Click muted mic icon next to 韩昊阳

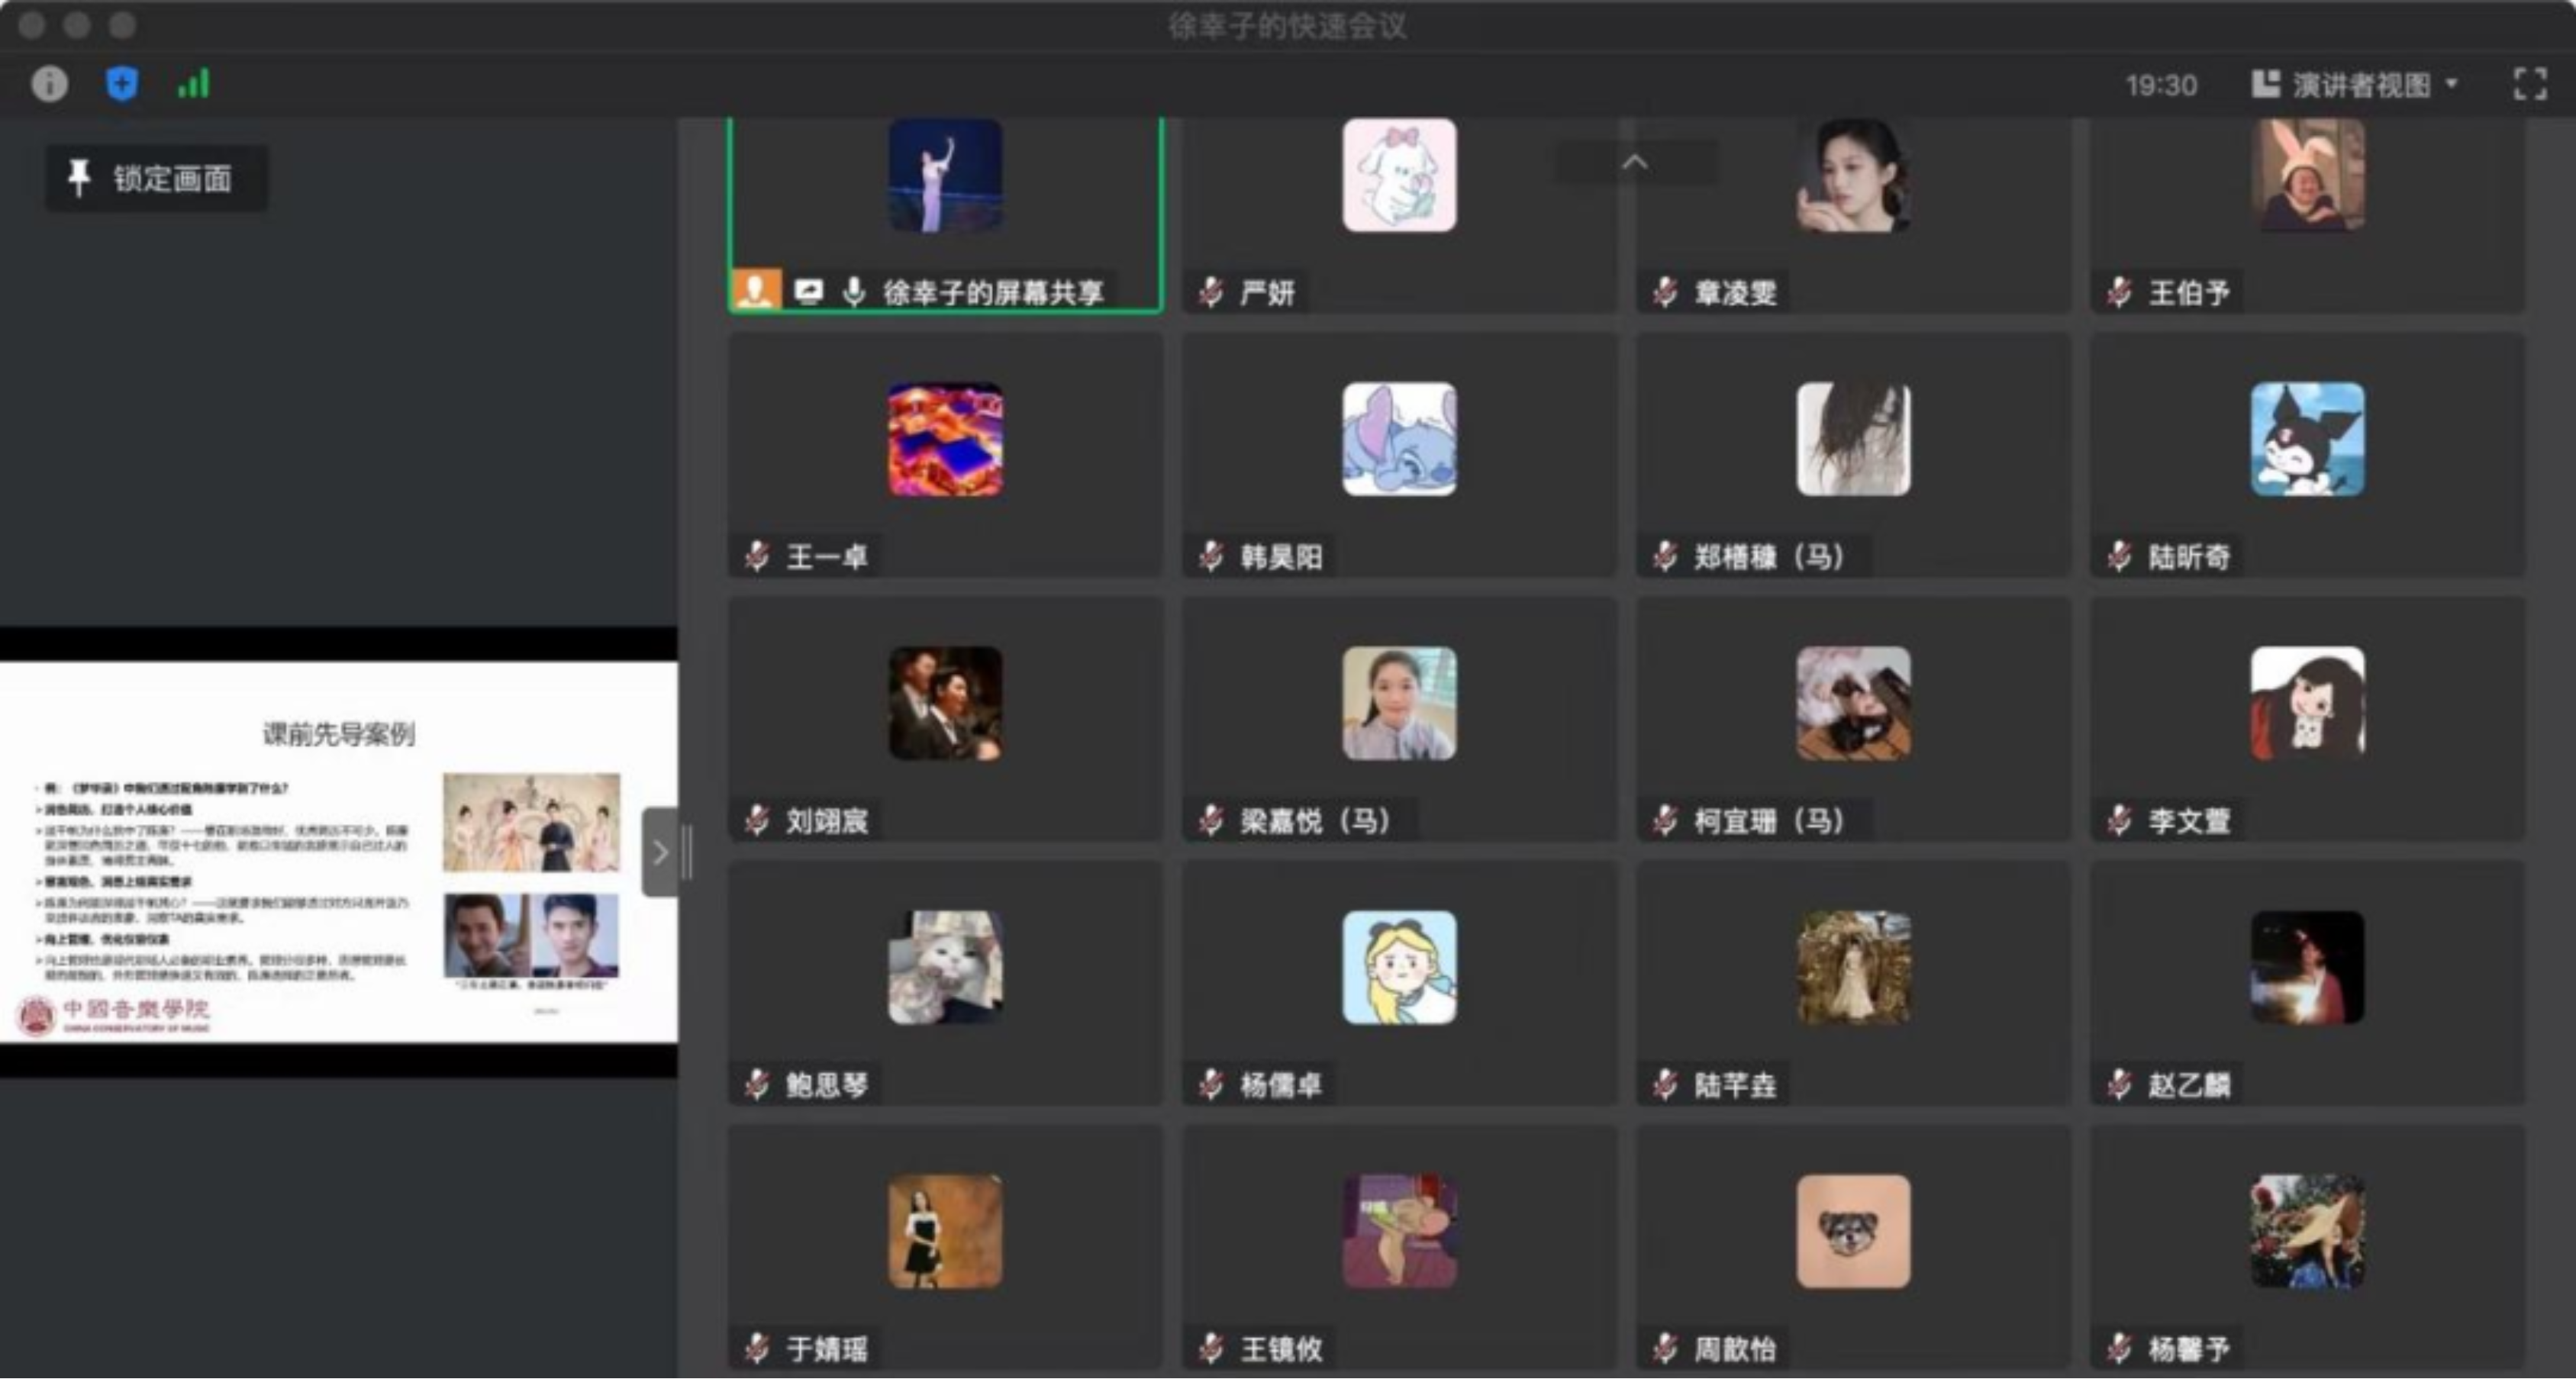point(1211,556)
